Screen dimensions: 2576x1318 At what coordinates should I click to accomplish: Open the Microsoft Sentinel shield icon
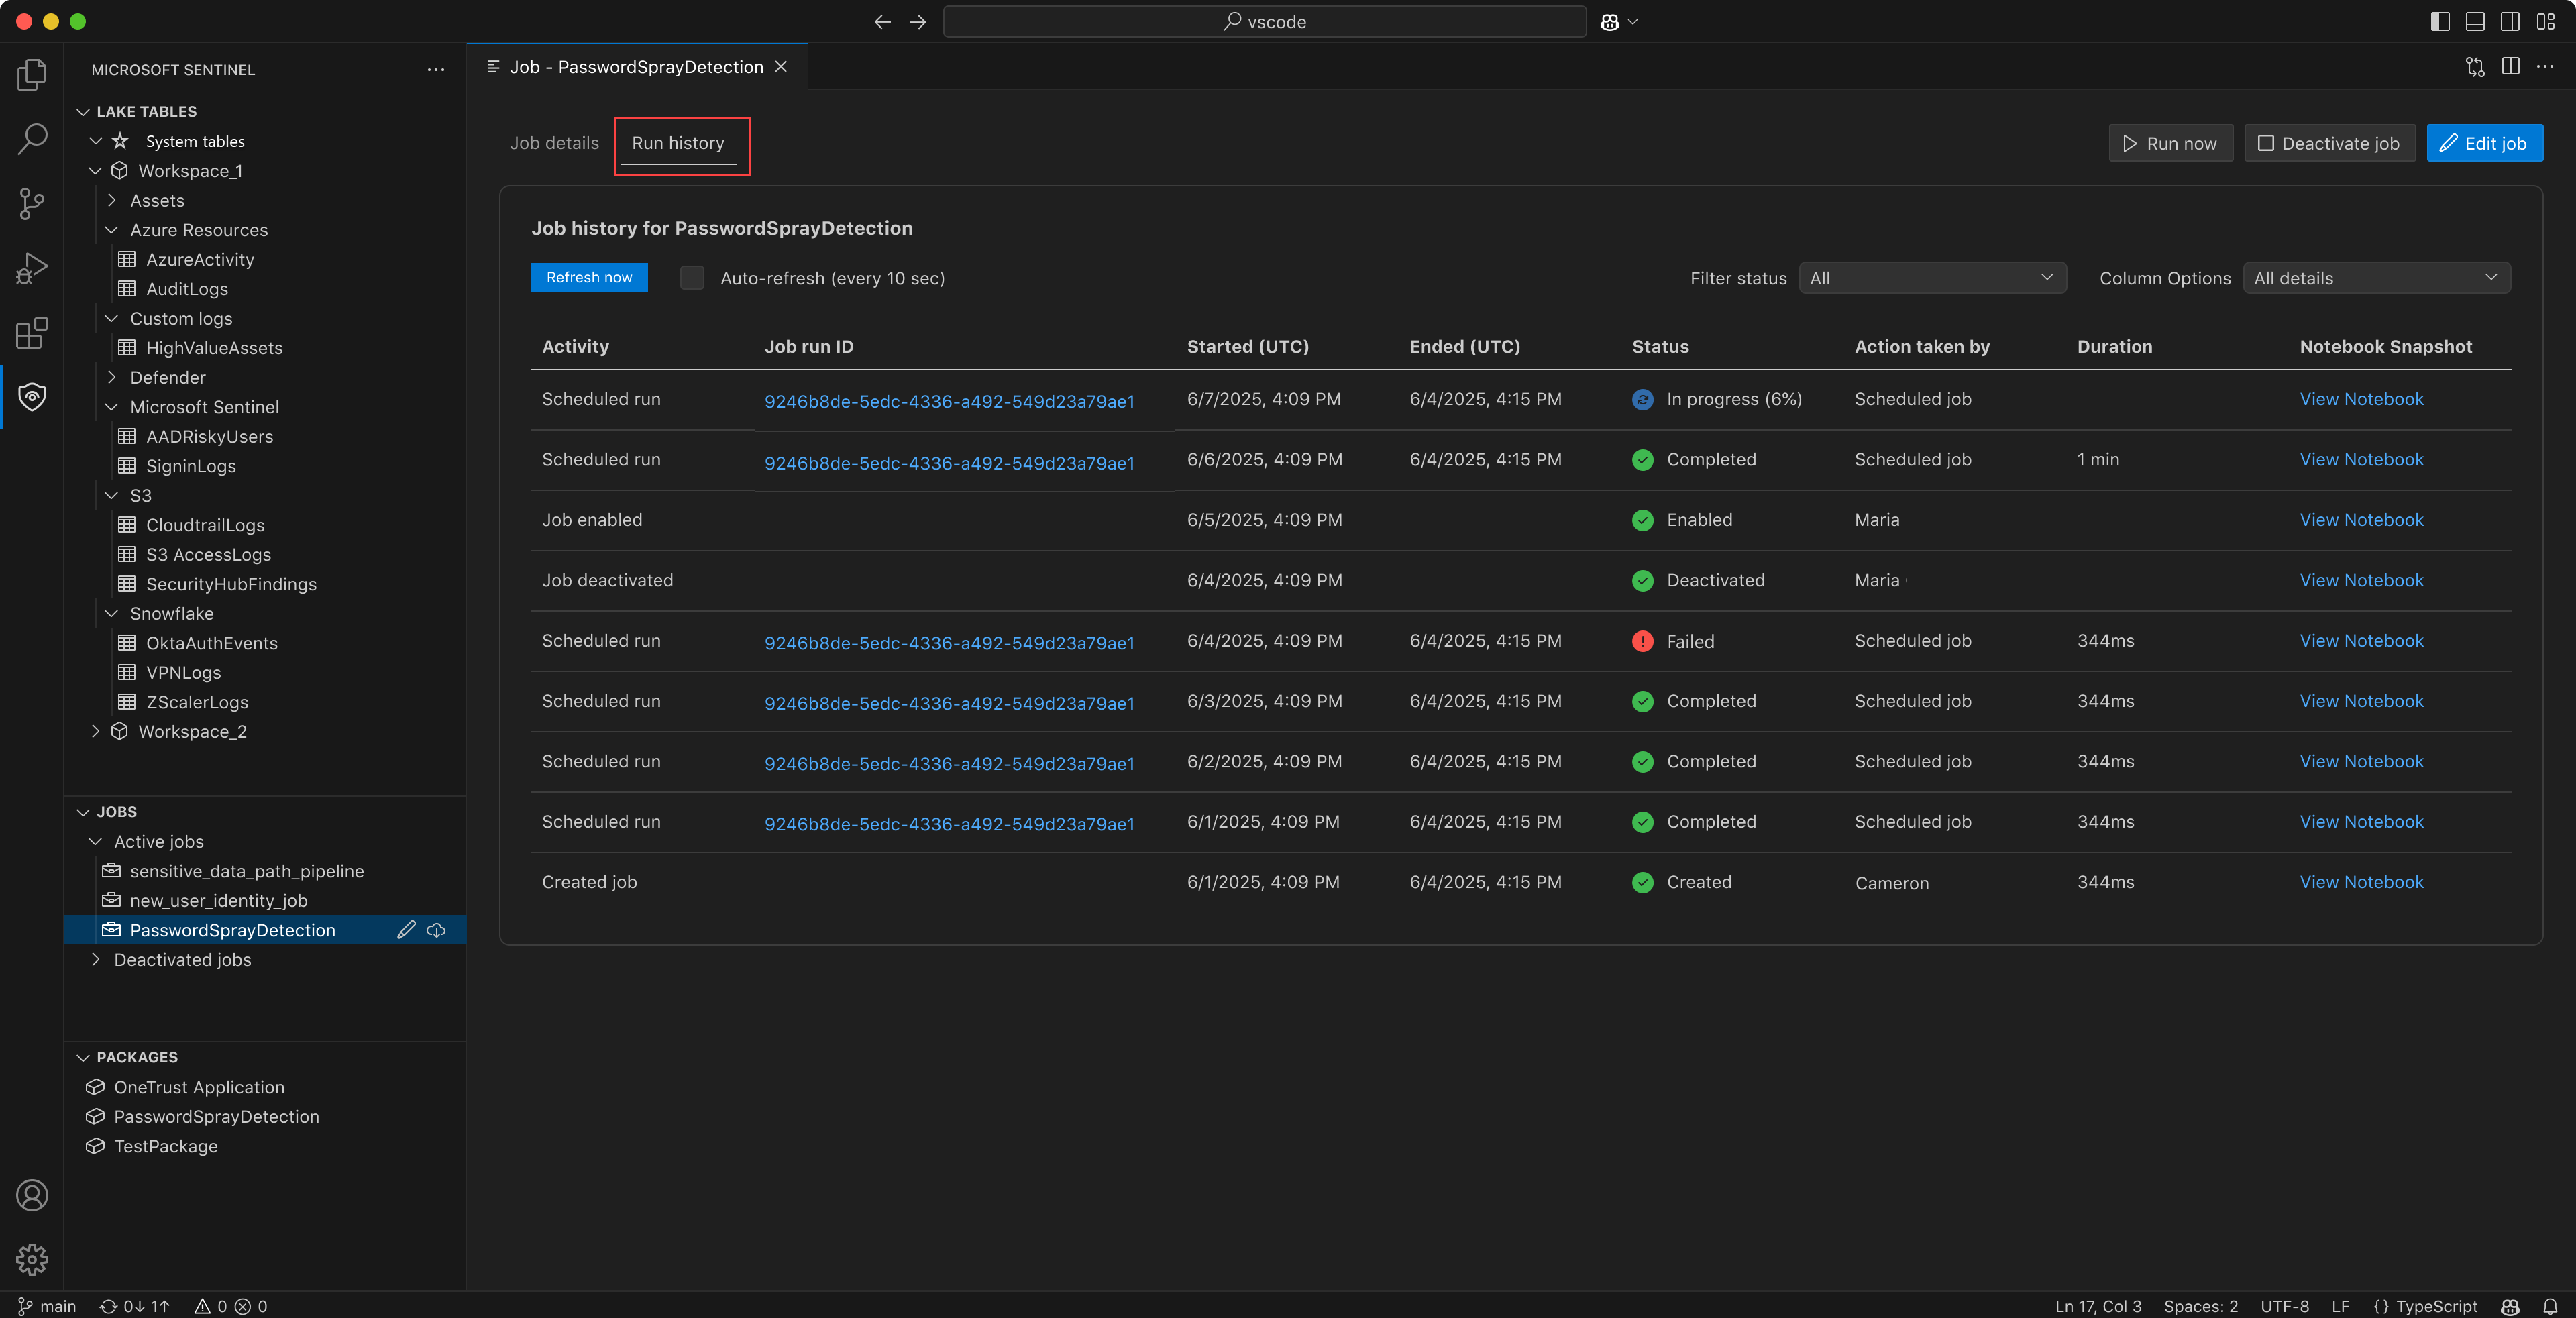pos(32,397)
